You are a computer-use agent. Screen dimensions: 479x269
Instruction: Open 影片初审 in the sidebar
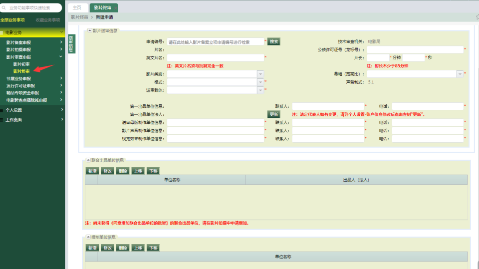[21, 64]
